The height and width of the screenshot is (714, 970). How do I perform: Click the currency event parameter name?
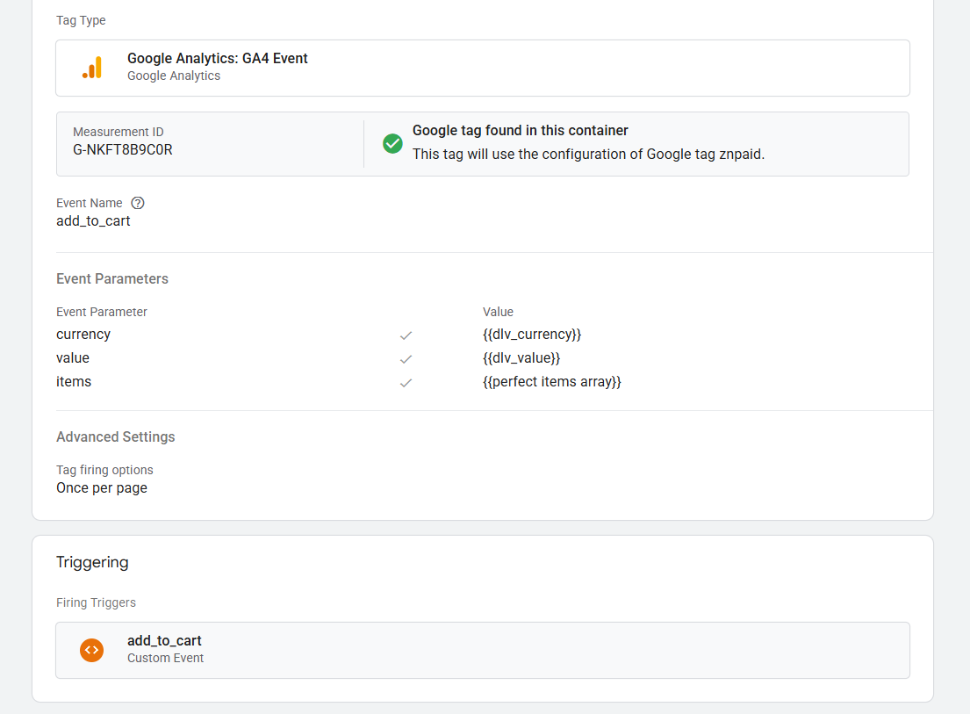click(83, 335)
